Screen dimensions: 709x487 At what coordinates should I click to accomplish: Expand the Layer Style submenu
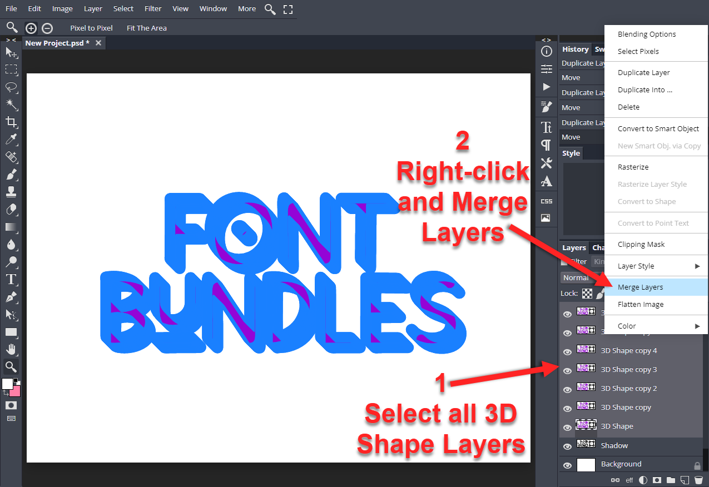point(656,266)
